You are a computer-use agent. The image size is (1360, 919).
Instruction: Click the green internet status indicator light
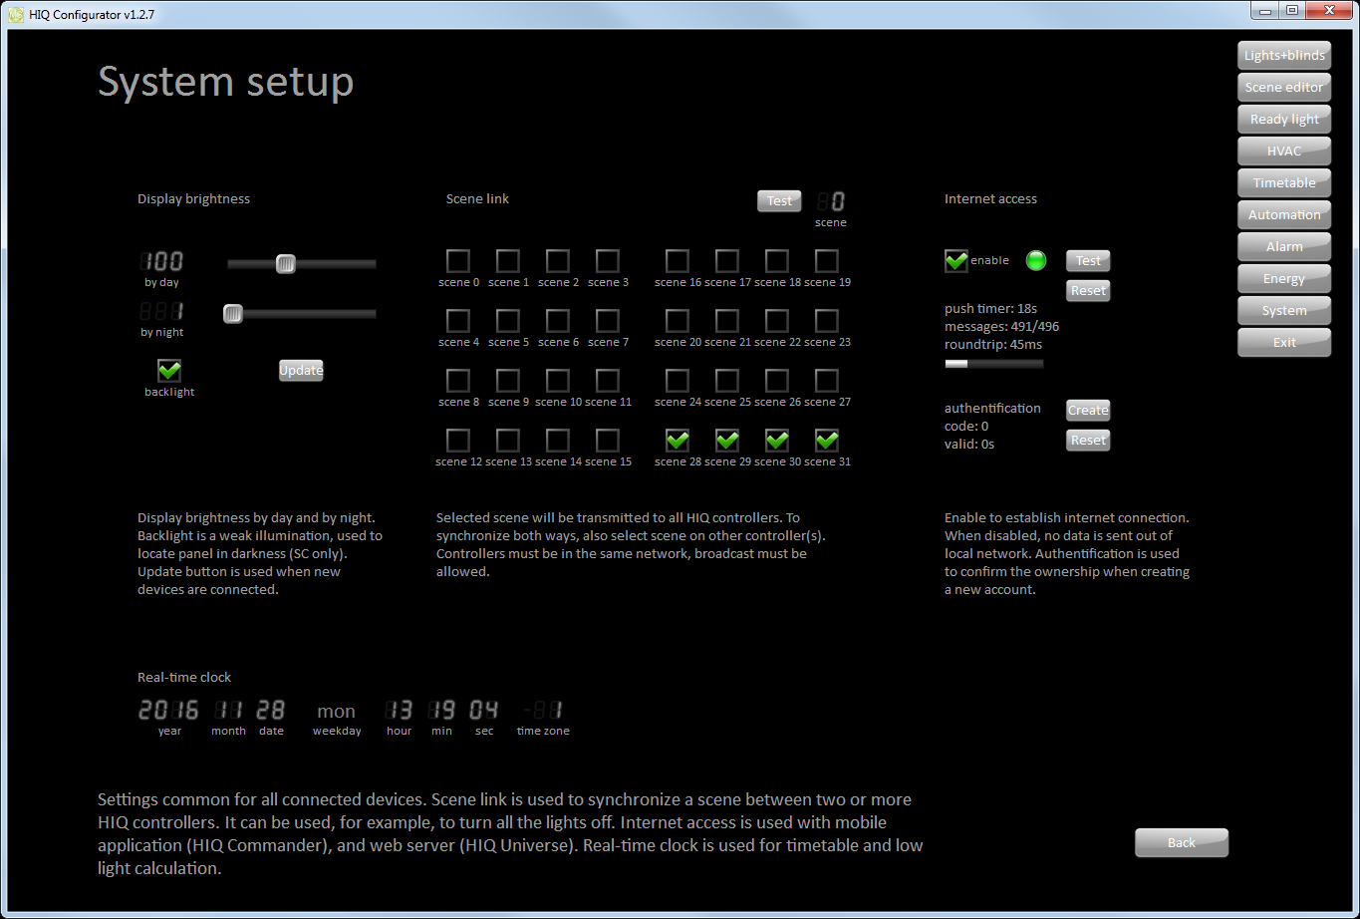tap(1036, 261)
